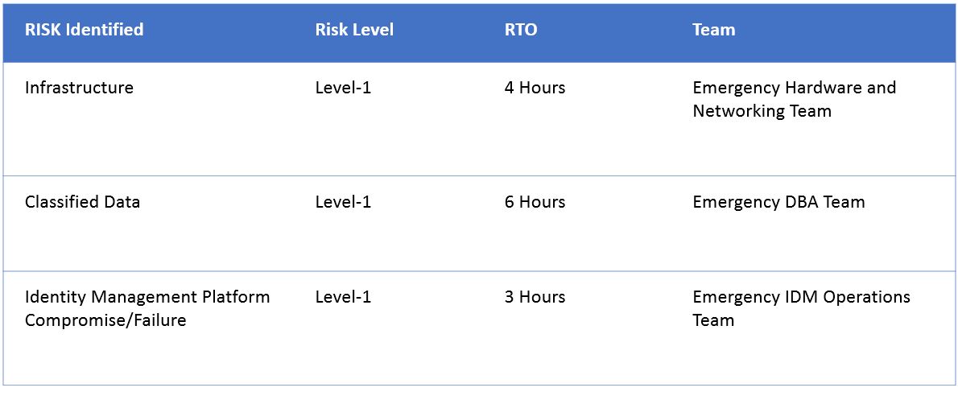Click the "Emergency DBA Team" cell
This screenshot has width=958, height=400.
pyautogui.click(x=778, y=202)
